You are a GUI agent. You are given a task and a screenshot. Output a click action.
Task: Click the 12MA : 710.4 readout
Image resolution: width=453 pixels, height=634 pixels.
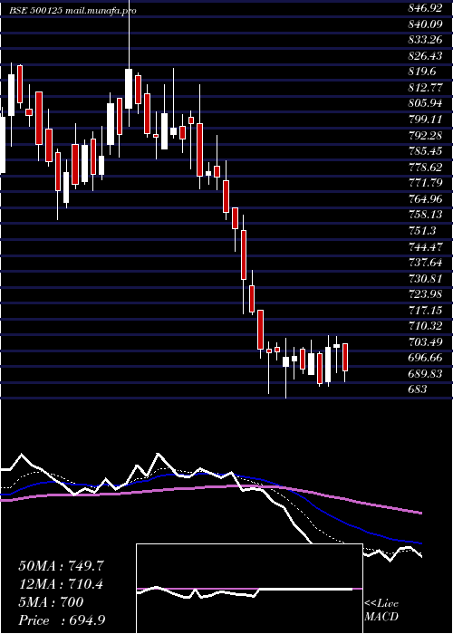[x=61, y=584]
